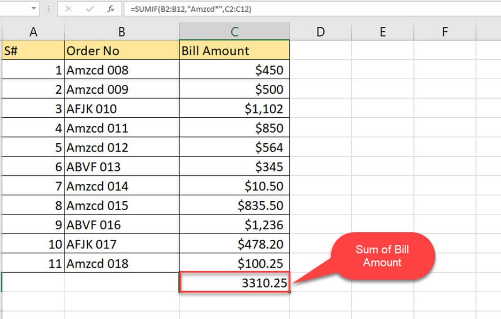Click the three-dot name box resize handle
This screenshot has width=501, height=319.
[49, 9]
